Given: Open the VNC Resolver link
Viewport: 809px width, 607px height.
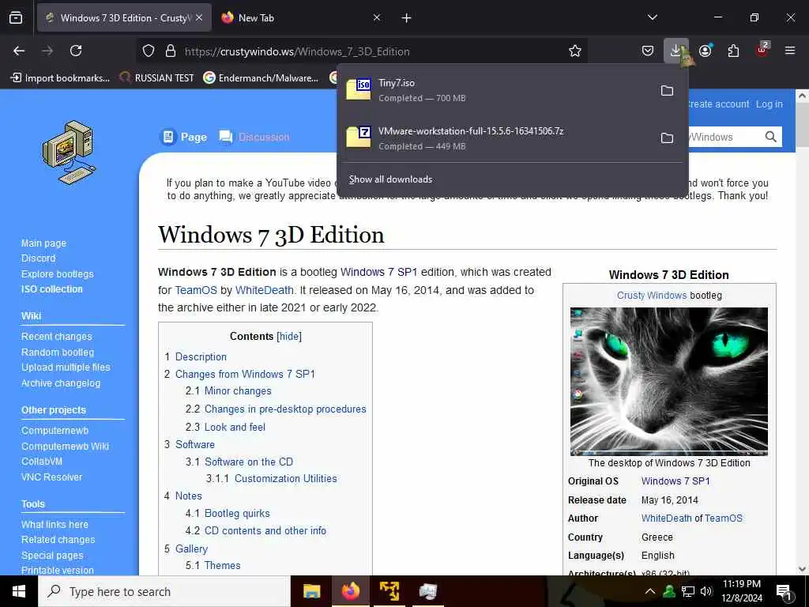Looking at the screenshot, I should tap(51, 477).
